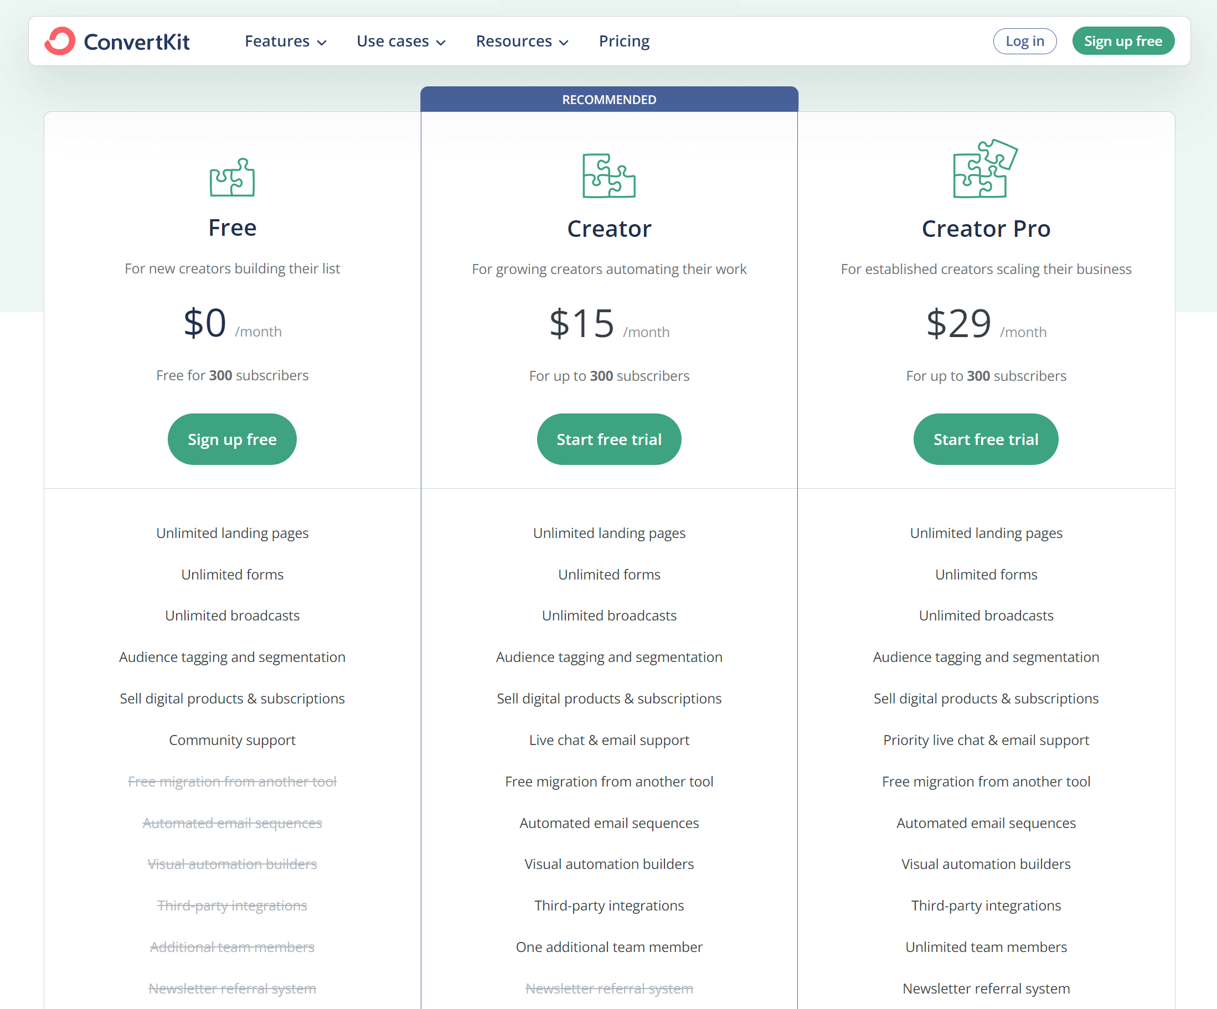
Task: Click 'Third-party integrations' in Creator Pro
Action: [986, 906]
